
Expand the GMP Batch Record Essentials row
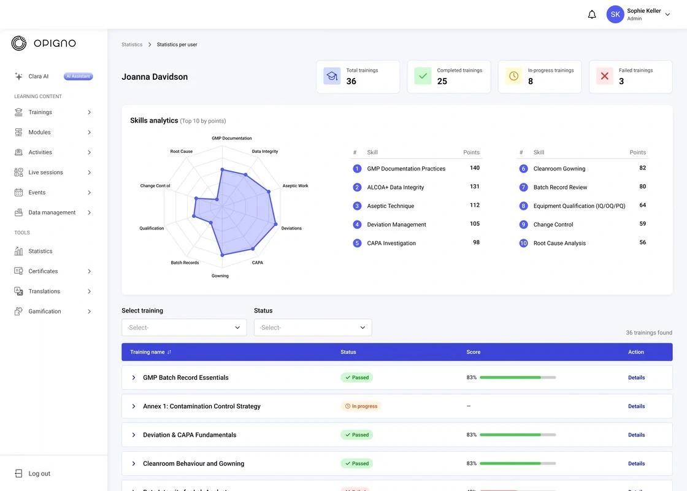134,377
